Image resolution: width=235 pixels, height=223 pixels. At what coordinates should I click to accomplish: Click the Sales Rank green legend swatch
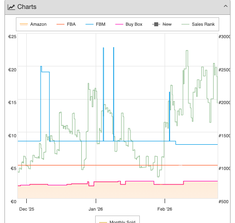[185, 24]
